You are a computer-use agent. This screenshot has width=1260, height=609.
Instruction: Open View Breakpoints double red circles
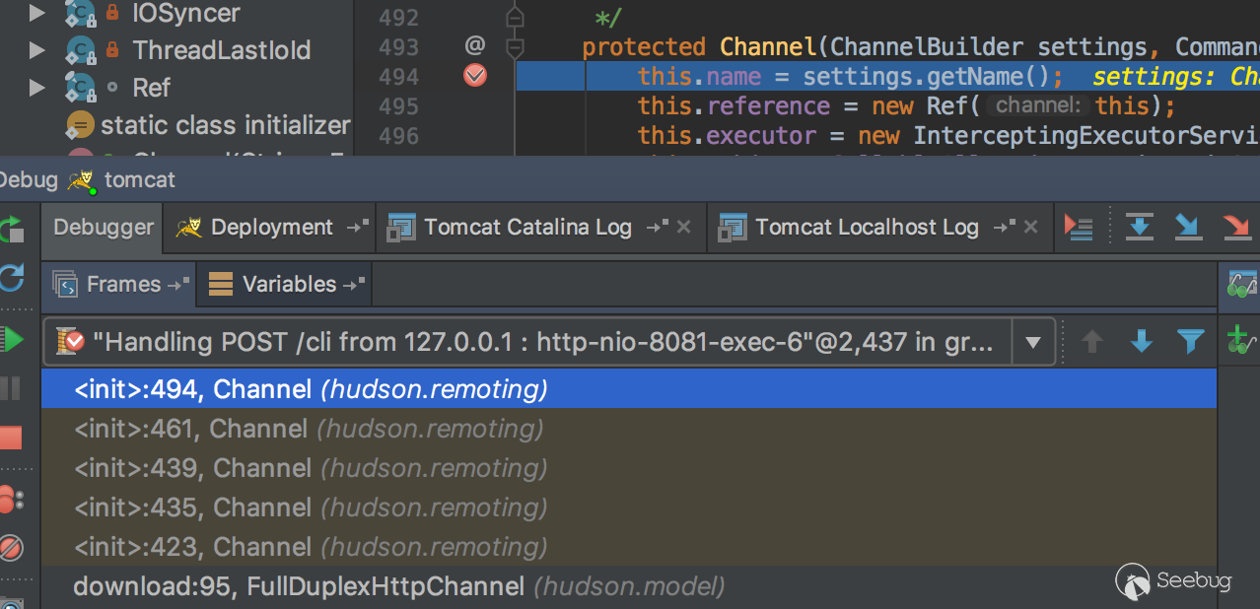(11, 500)
